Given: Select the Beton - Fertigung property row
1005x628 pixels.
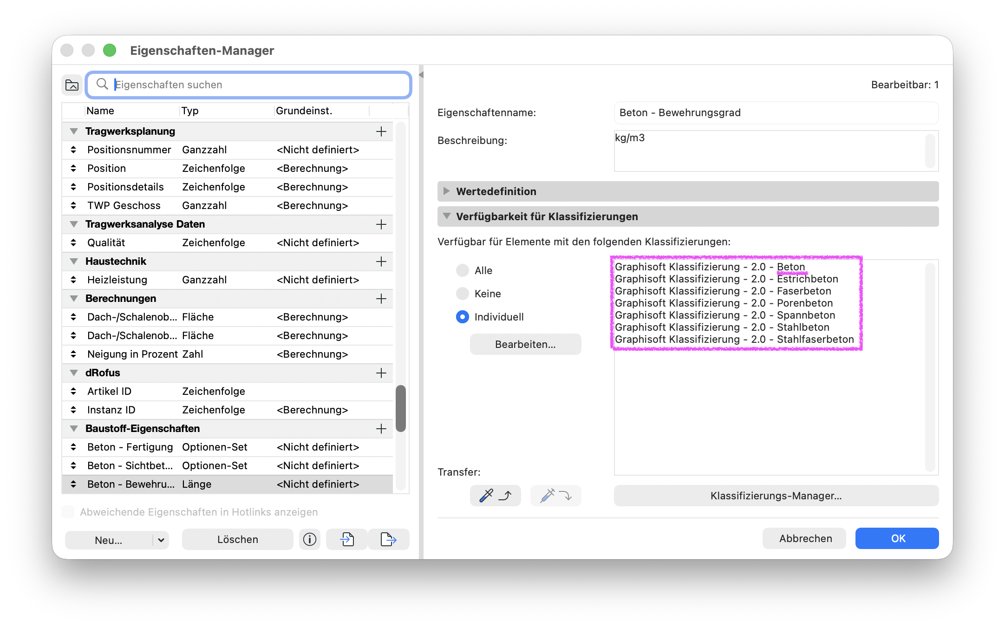Looking at the screenshot, I should pyautogui.click(x=228, y=447).
